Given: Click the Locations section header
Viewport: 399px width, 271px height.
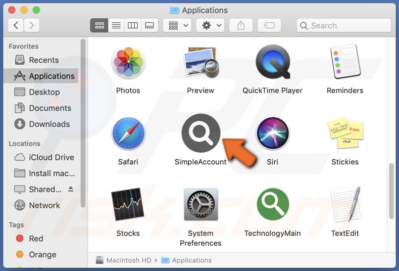Looking at the screenshot, I should [24, 144].
